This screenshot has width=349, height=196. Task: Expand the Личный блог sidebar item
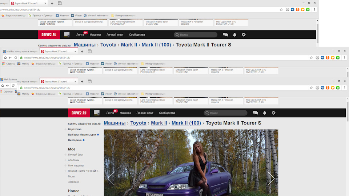point(65,155)
